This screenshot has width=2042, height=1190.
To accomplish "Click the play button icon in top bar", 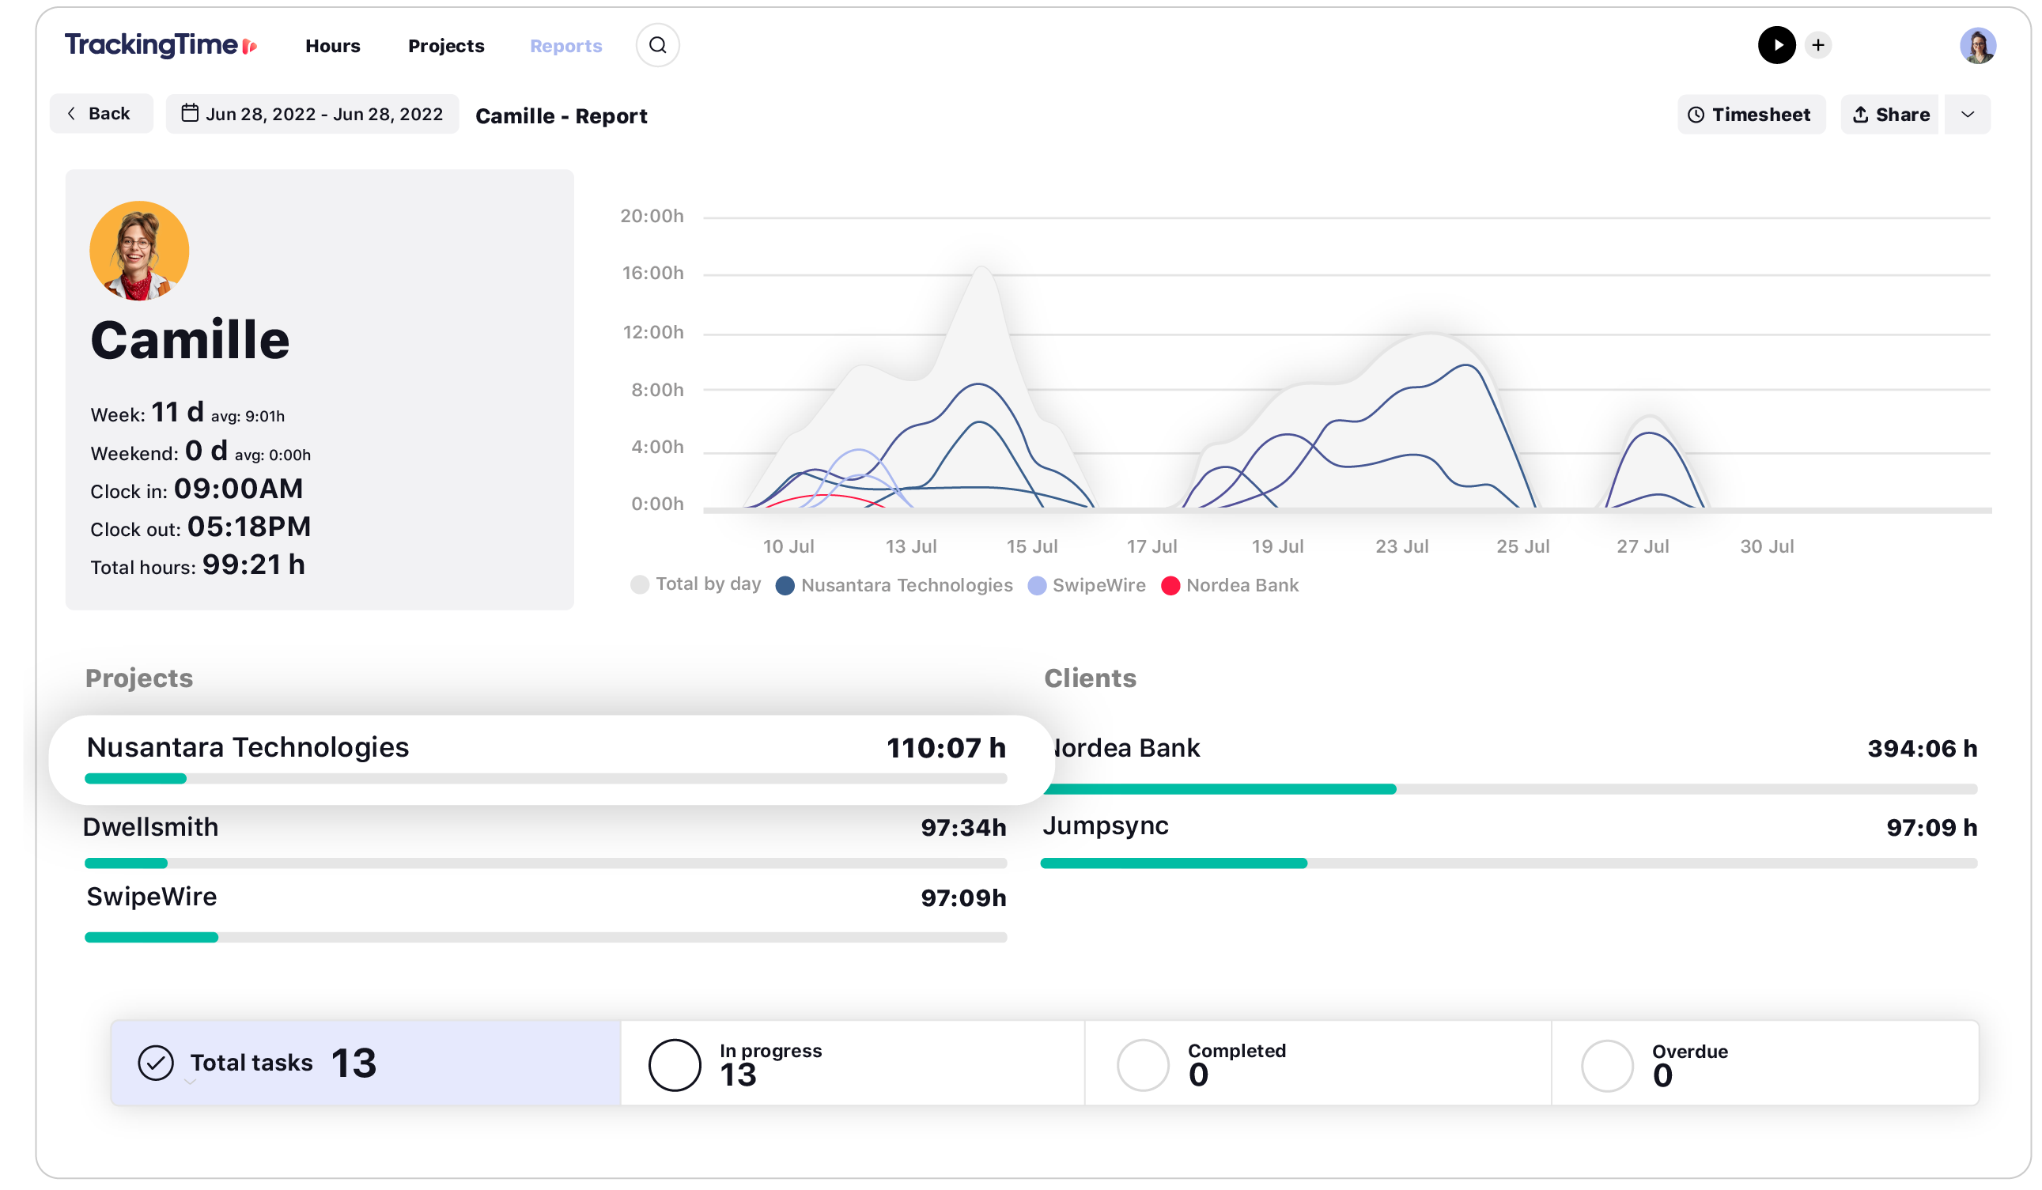I will (1777, 44).
